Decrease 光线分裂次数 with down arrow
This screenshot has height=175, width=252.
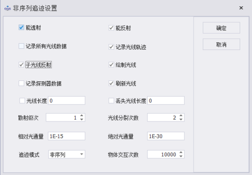click(181, 120)
